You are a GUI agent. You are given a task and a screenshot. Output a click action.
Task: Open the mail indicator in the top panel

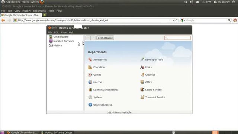pos(197,2)
